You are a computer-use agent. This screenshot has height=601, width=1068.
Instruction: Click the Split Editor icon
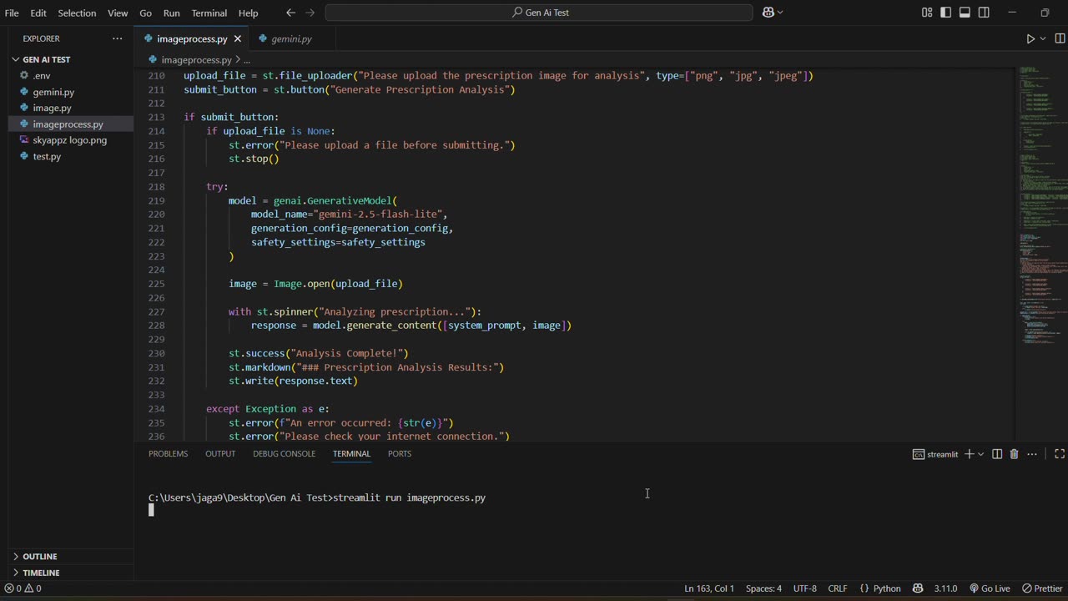click(x=1060, y=38)
